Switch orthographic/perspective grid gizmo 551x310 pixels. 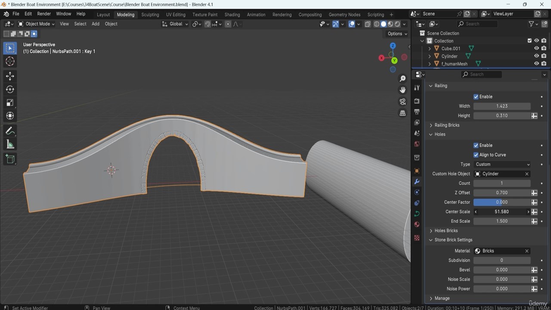pos(402,113)
